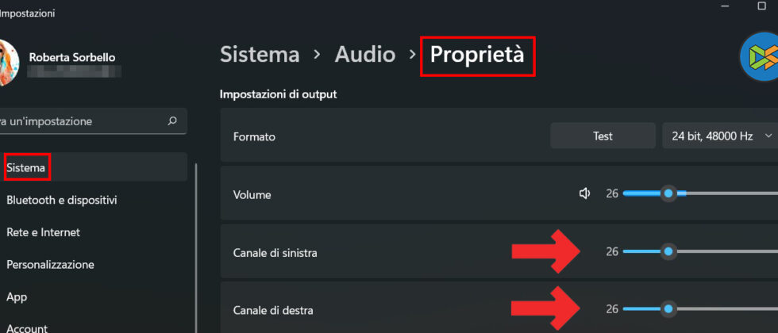Click the settings search input field
This screenshot has height=333, width=778.
click(x=79, y=121)
